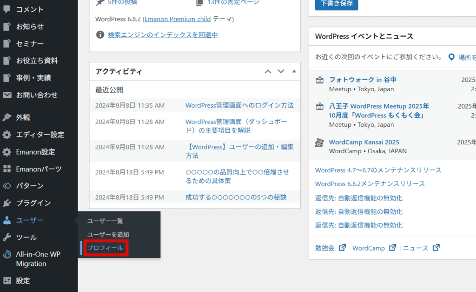Click 検索エンジンのインデックスを回避中 link
The width and height of the screenshot is (476, 292).
coord(163,35)
